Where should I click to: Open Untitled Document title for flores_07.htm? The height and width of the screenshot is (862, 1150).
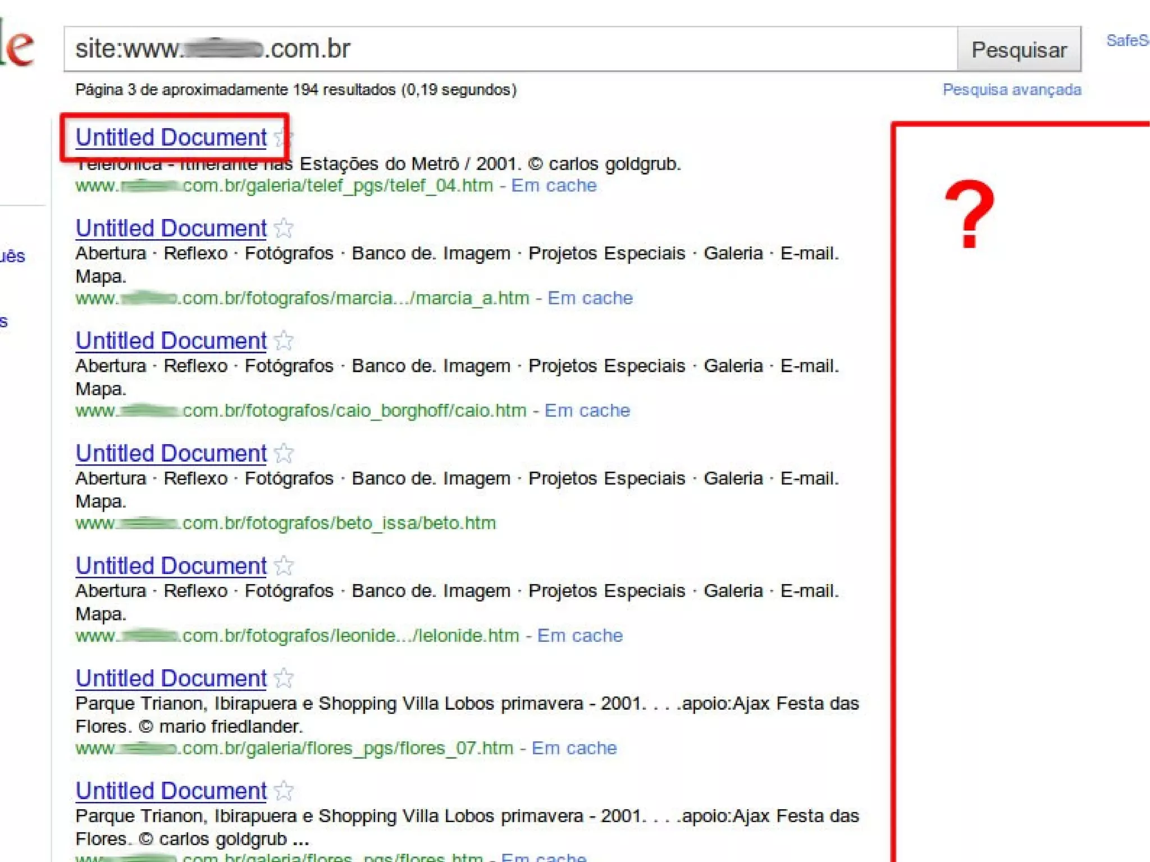coord(171,679)
